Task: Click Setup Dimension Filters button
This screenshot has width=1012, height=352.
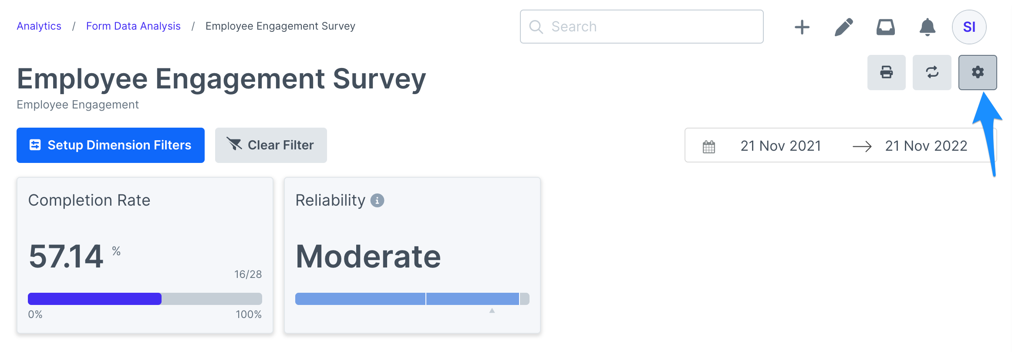Action: tap(111, 145)
